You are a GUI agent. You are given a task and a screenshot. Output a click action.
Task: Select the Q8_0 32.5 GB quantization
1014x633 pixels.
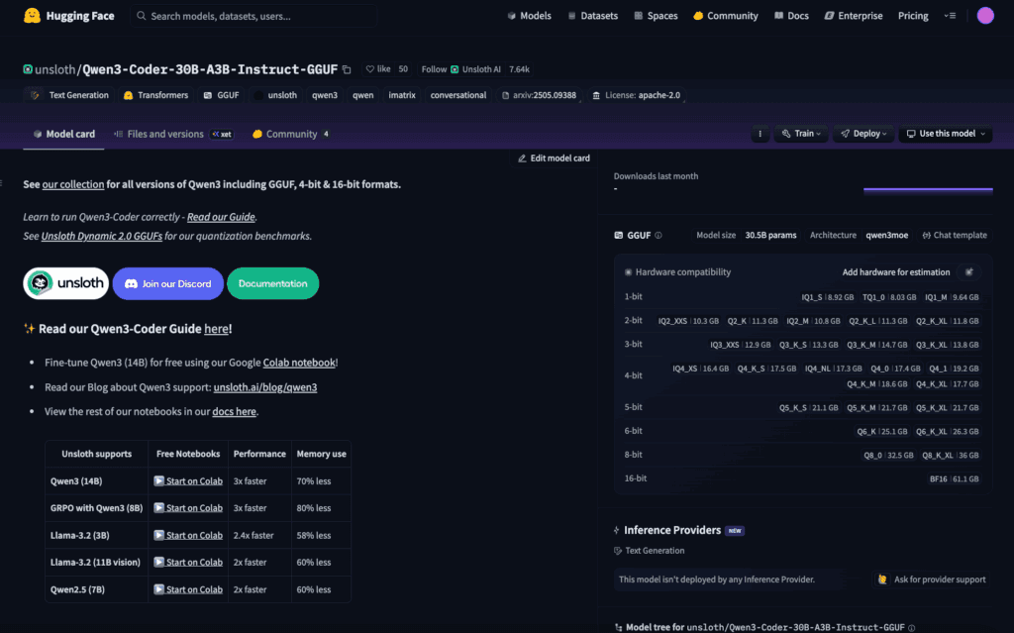888,455
